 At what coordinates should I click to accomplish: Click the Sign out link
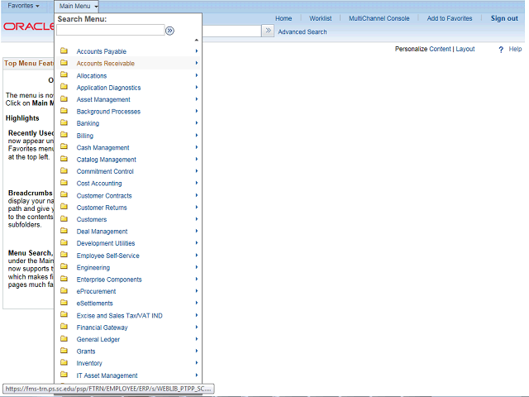(504, 18)
